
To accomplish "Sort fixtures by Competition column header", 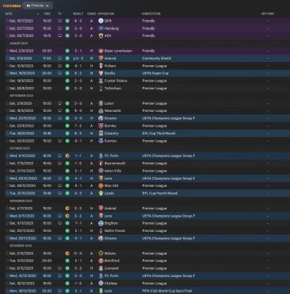I will click(151, 14).
